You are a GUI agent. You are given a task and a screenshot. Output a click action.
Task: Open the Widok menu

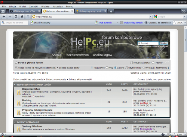(22, 6)
